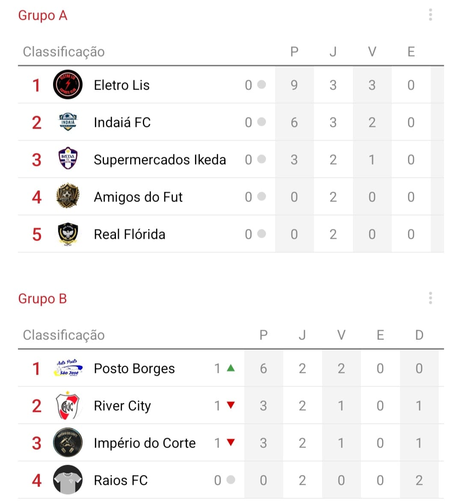Open the Grupo B three-dot menu
Screen dimensions: 462x501
(430, 298)
